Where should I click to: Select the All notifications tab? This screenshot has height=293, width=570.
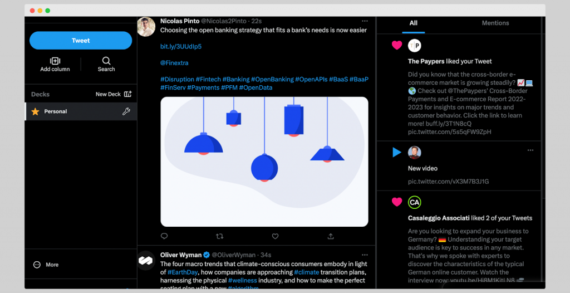pyautogui.click(x=414, y=23)
